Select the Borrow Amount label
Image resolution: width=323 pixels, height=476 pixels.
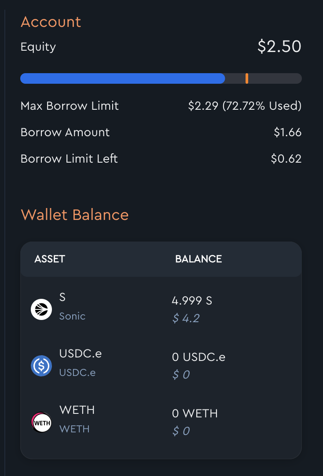tap(65, 132)
